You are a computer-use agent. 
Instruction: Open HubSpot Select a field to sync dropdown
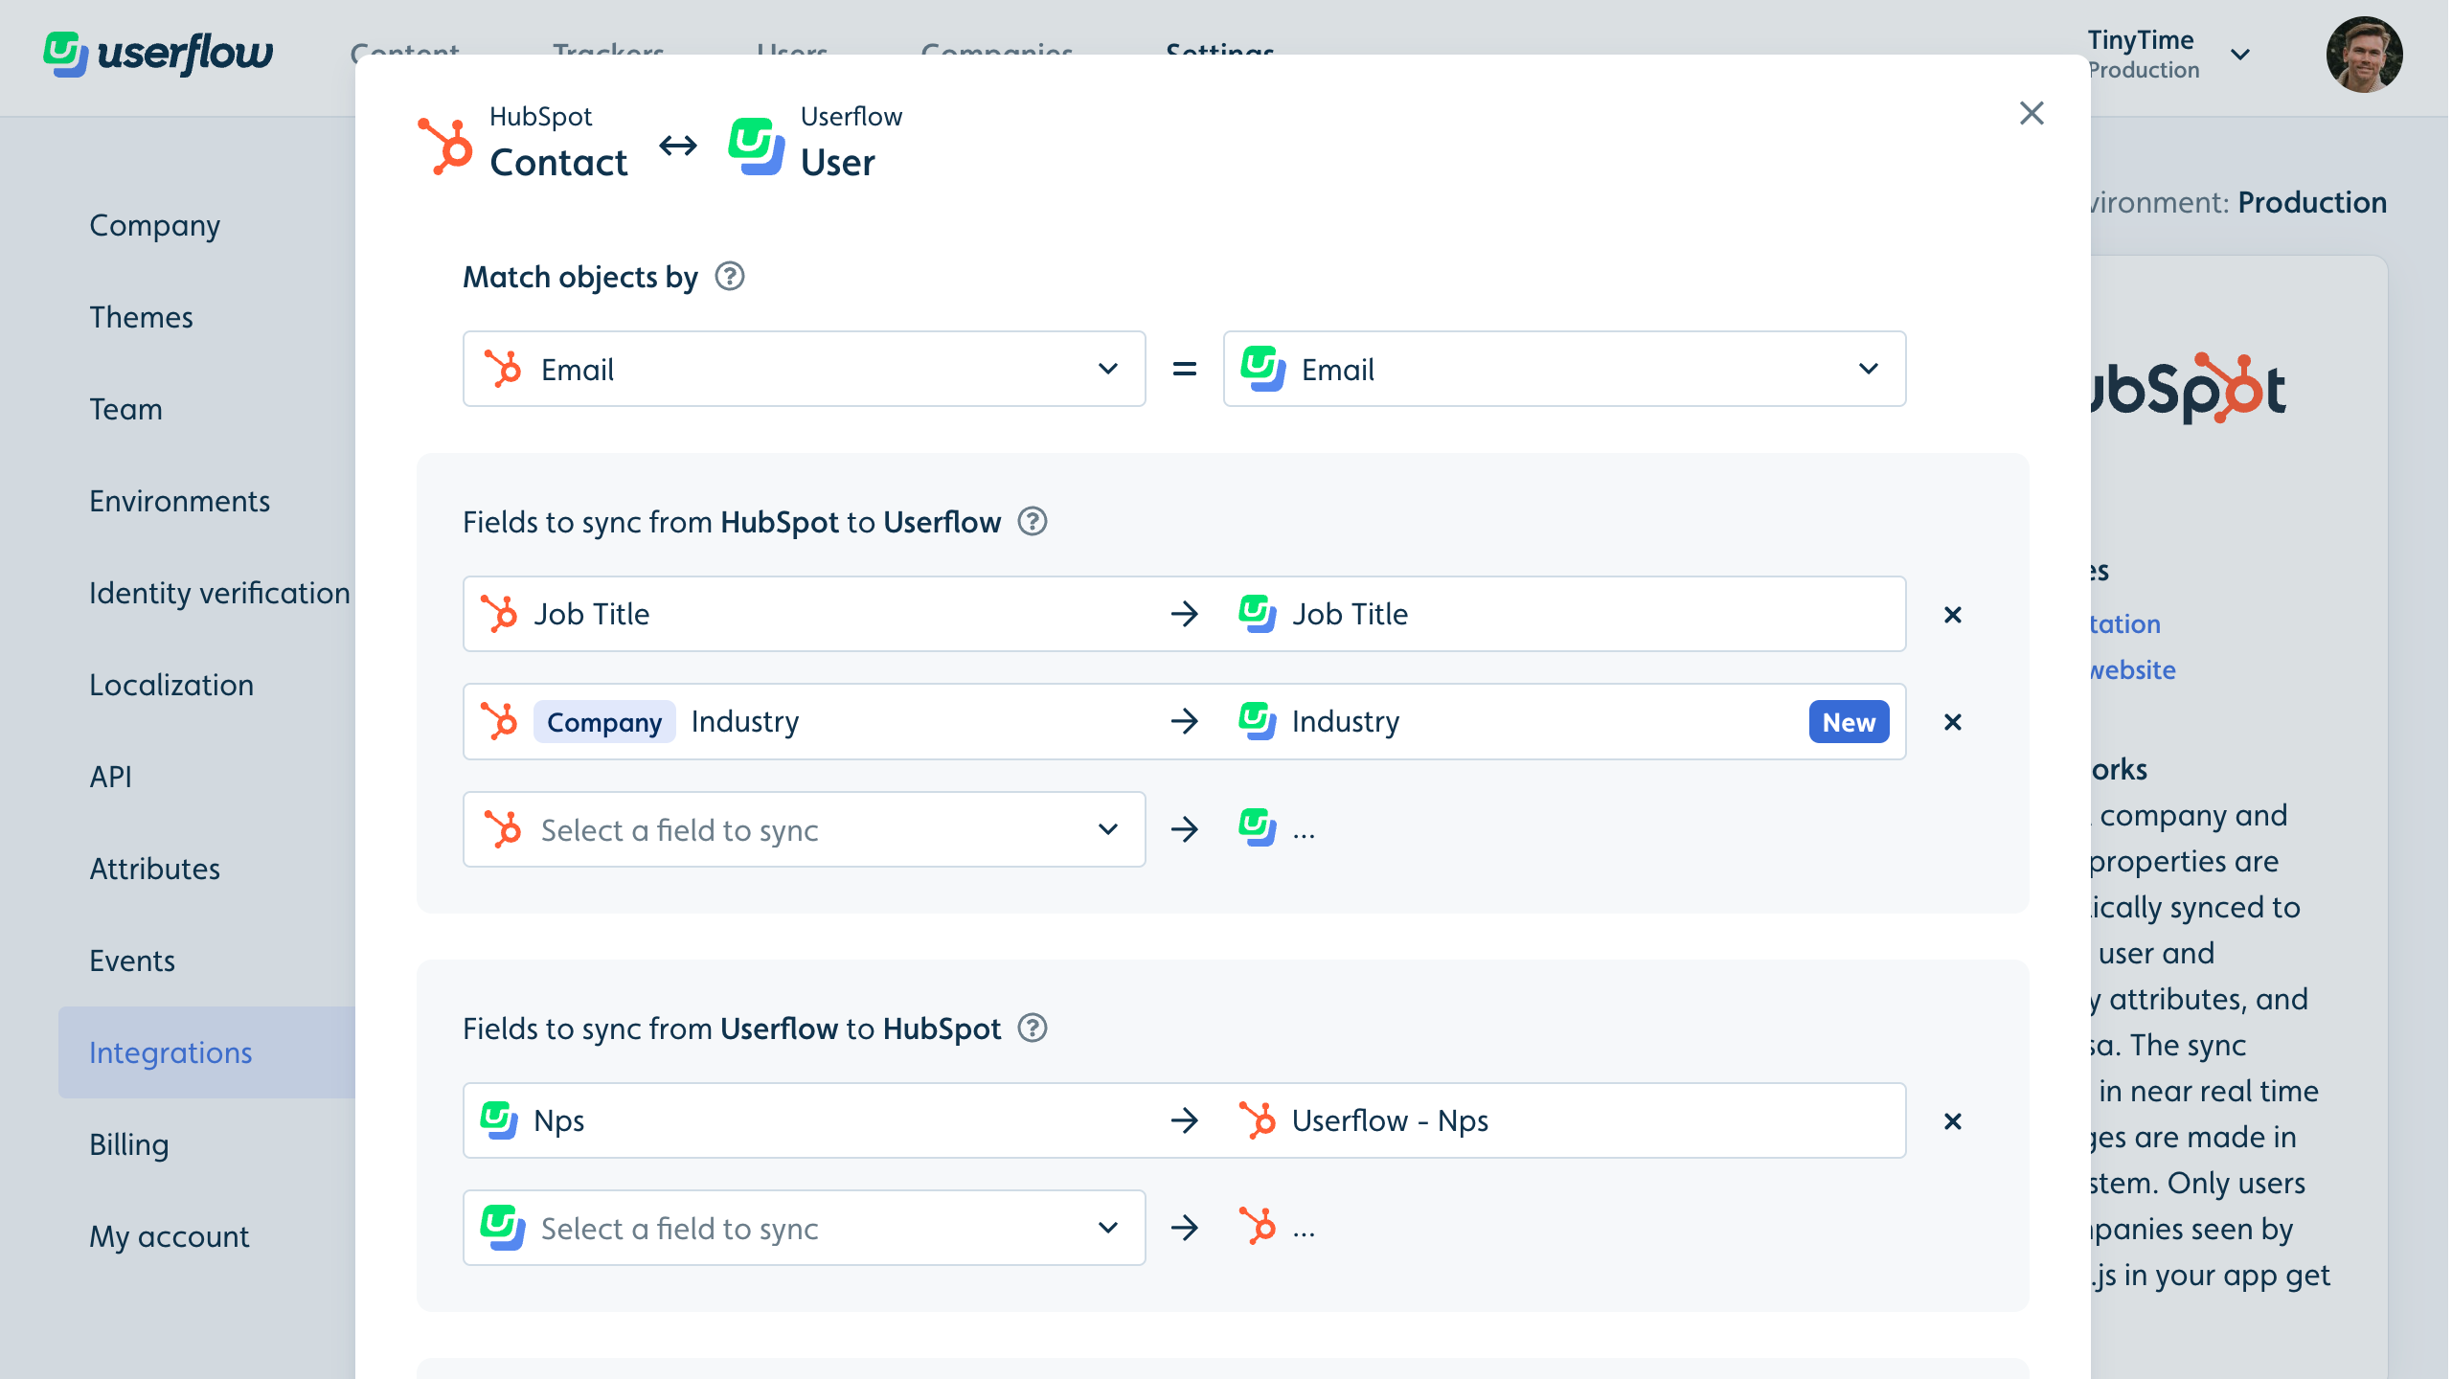pyautogui.click(x=804, y=829)
